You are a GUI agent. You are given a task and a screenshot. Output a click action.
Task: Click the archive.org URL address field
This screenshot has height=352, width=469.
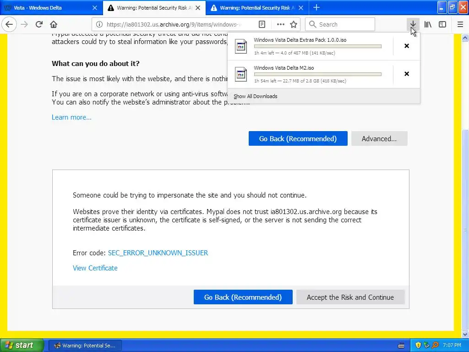[174, 24]
